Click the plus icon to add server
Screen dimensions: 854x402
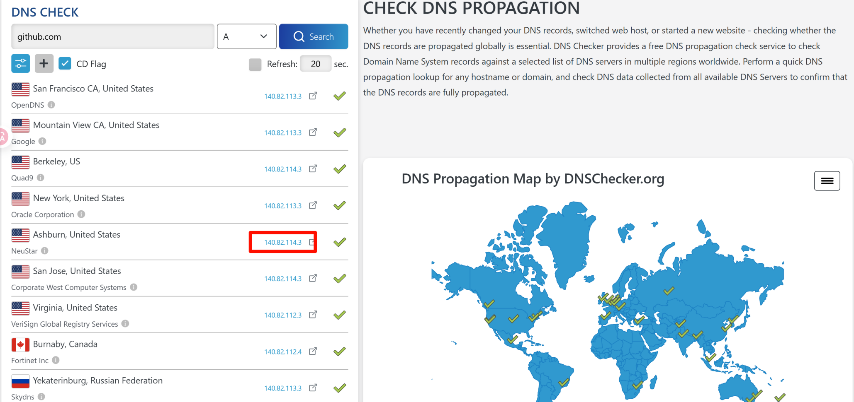point(44,64)
